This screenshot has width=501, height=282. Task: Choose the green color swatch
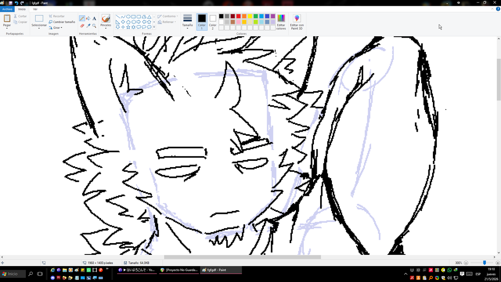[x=256, y=16]
